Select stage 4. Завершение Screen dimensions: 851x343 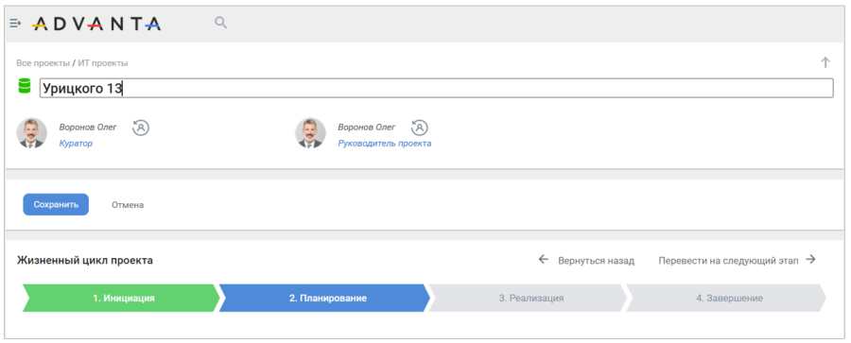coord(727,298)
